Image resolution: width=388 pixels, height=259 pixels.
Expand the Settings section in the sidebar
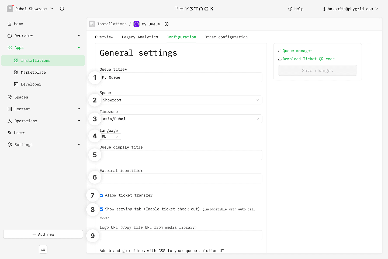click(43, 145)
